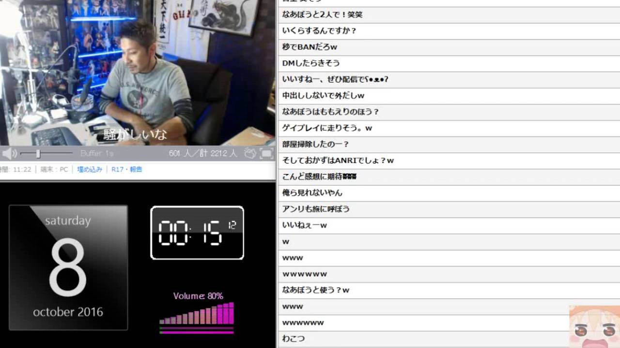Enter fullscreen mode for the video
Viewport: 620px width, 348px height.
point(266,153)
